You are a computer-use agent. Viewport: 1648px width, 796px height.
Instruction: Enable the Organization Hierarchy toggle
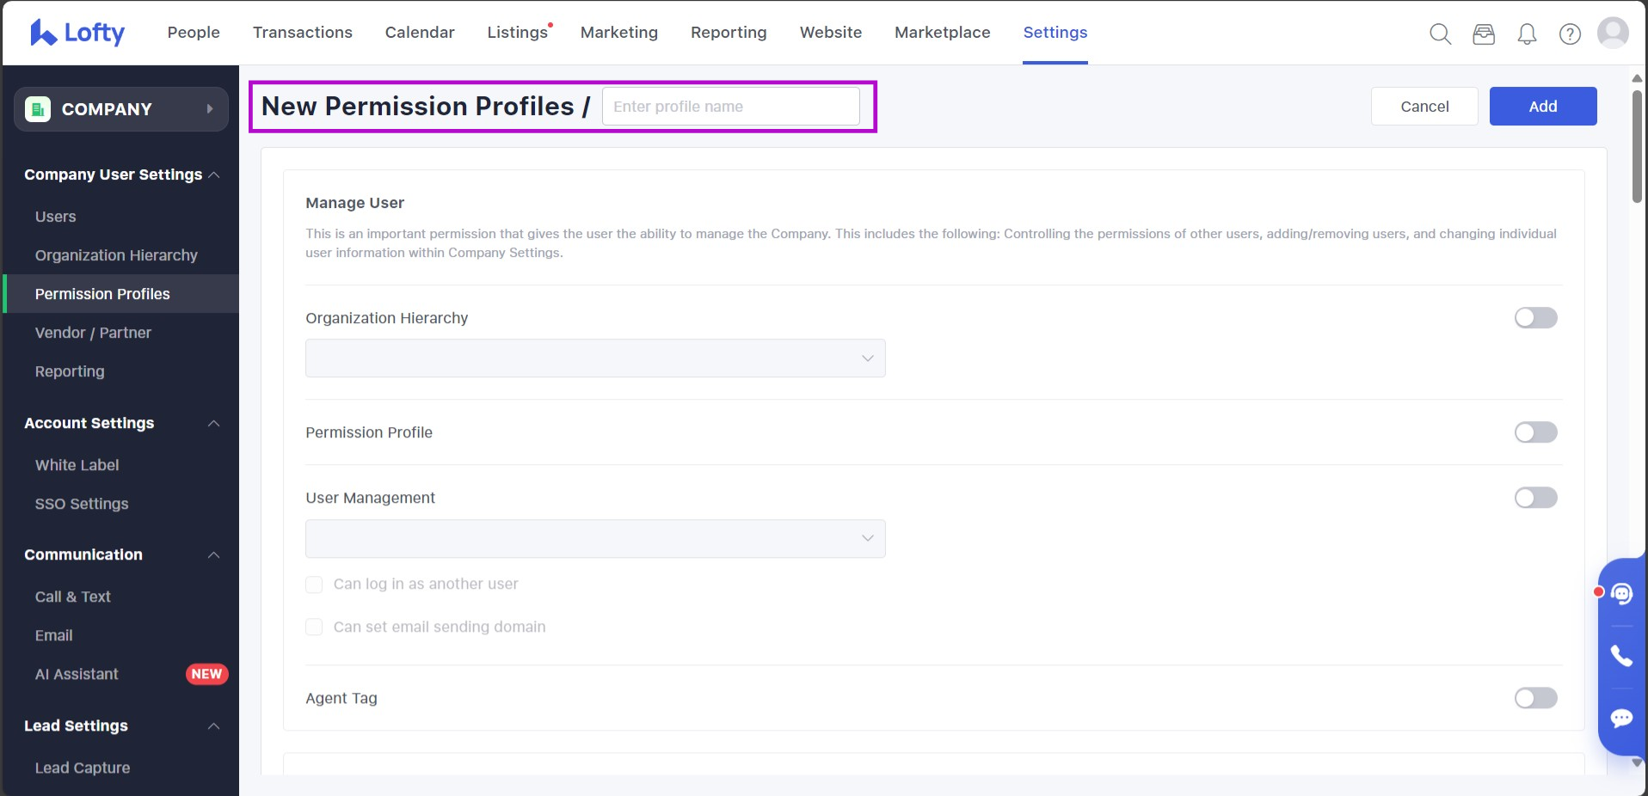1535,318
